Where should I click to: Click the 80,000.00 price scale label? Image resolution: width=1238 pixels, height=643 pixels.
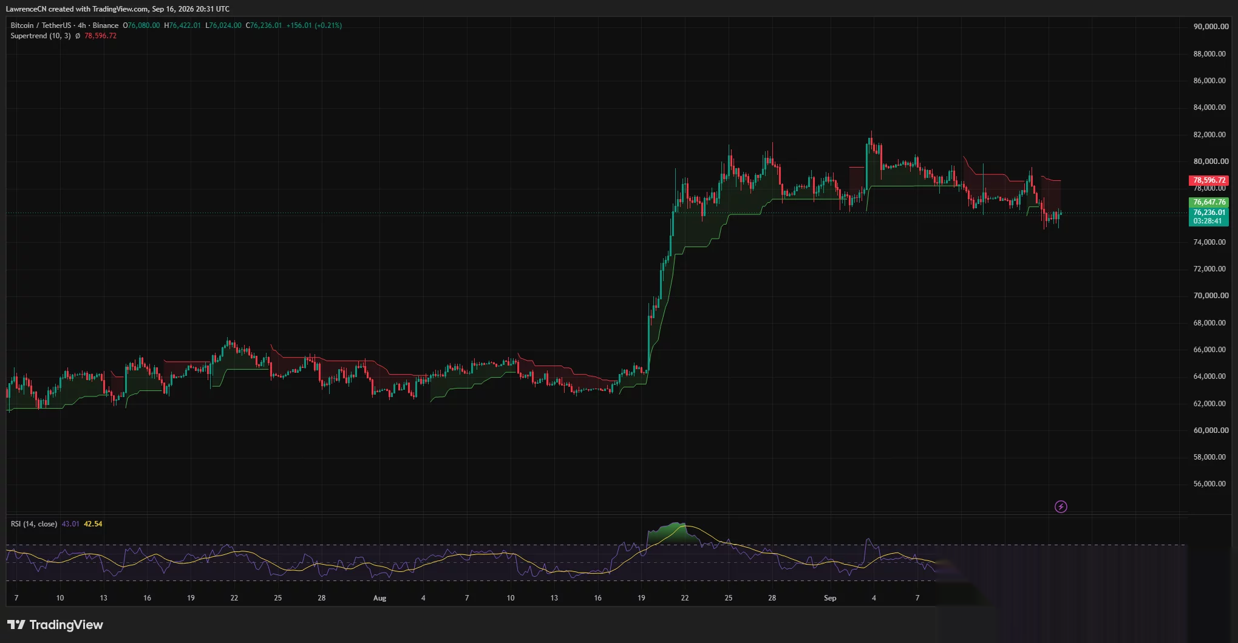point(1211,162)
